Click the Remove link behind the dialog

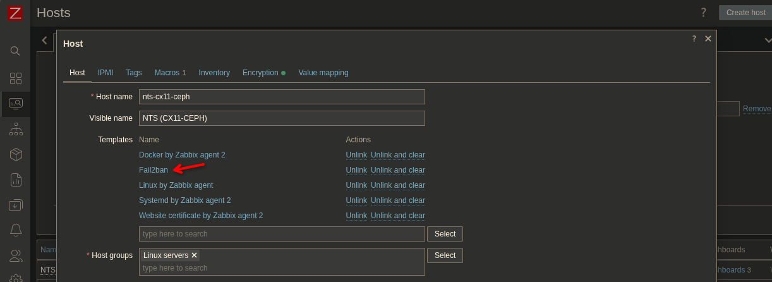(757, 109)
